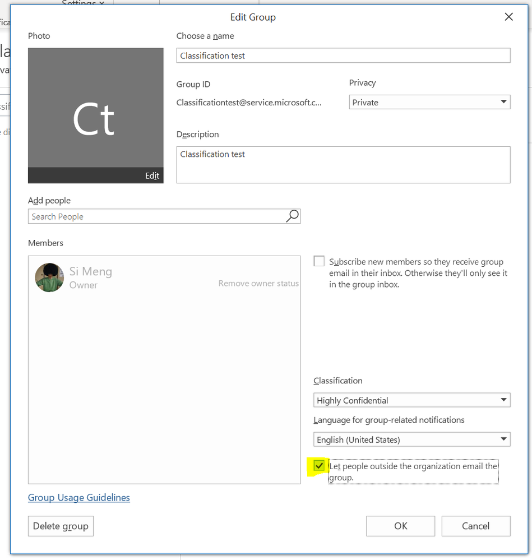
Task: Expand the Classification dropdown Highly Confidential
Action: 411,400
